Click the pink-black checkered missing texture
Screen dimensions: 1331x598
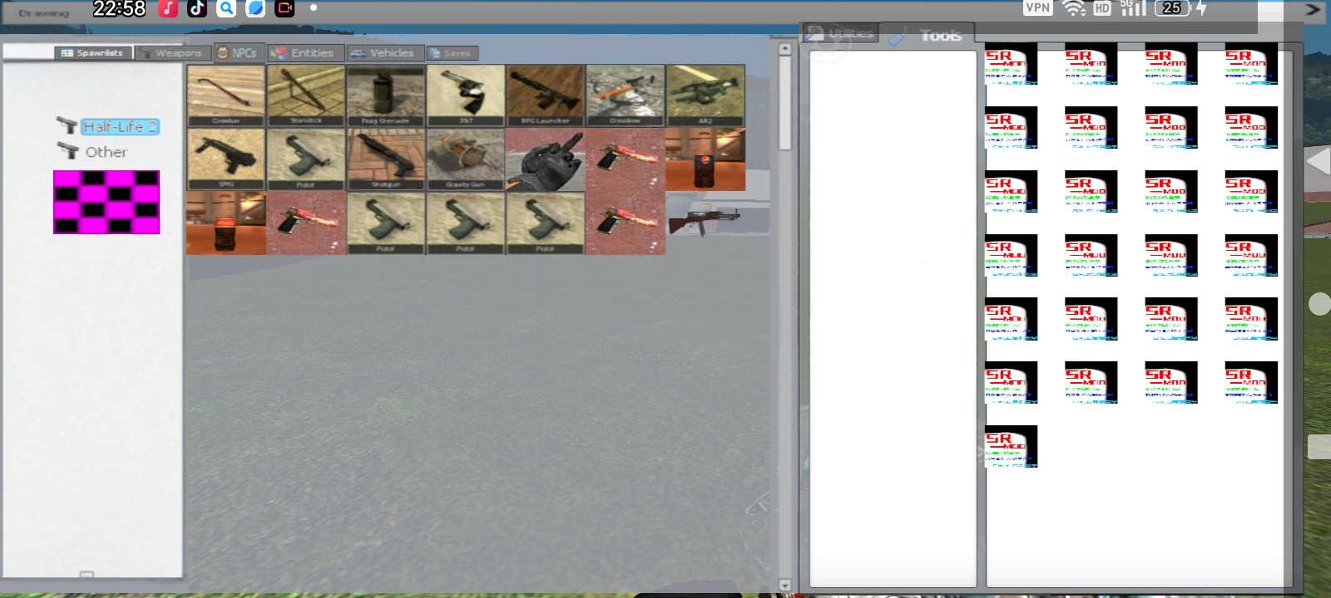pos(106,202)
